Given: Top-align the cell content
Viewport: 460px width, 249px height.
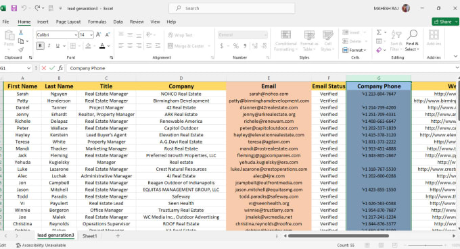Looking at the screenshot, I should pos(121,35).
